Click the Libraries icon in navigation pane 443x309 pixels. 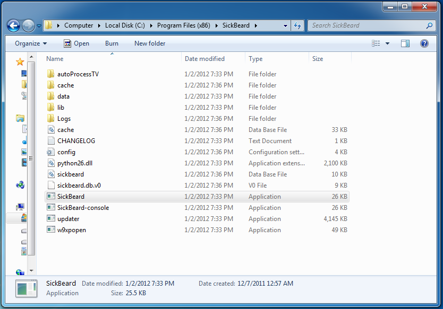click(20, 118)
